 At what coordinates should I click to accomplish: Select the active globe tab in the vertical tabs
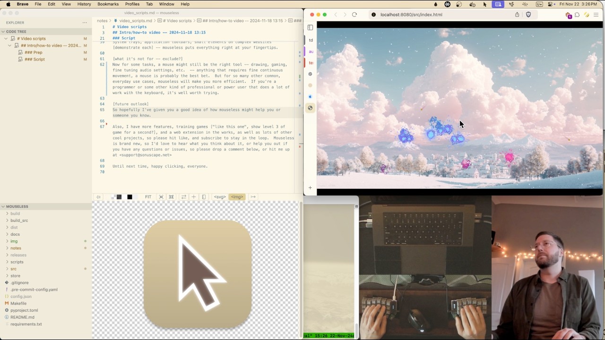coord(310,108)
